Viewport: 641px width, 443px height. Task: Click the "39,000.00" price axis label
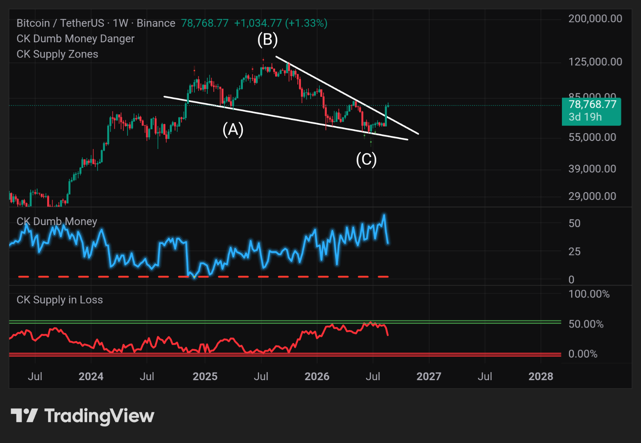click(x=592, y=169)
